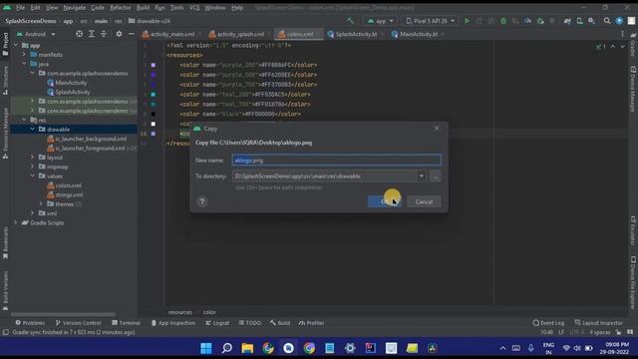This screenshot has width=638, height=359.
Task: Select colors.xml in the project tree
Action: 69,185
